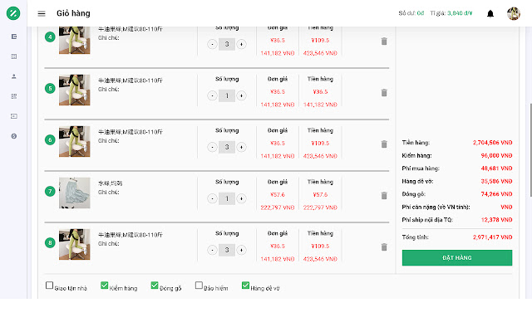Open skirt product thumbnail of item 7
The image size is (532, 332).
click(x=75, y=193)
